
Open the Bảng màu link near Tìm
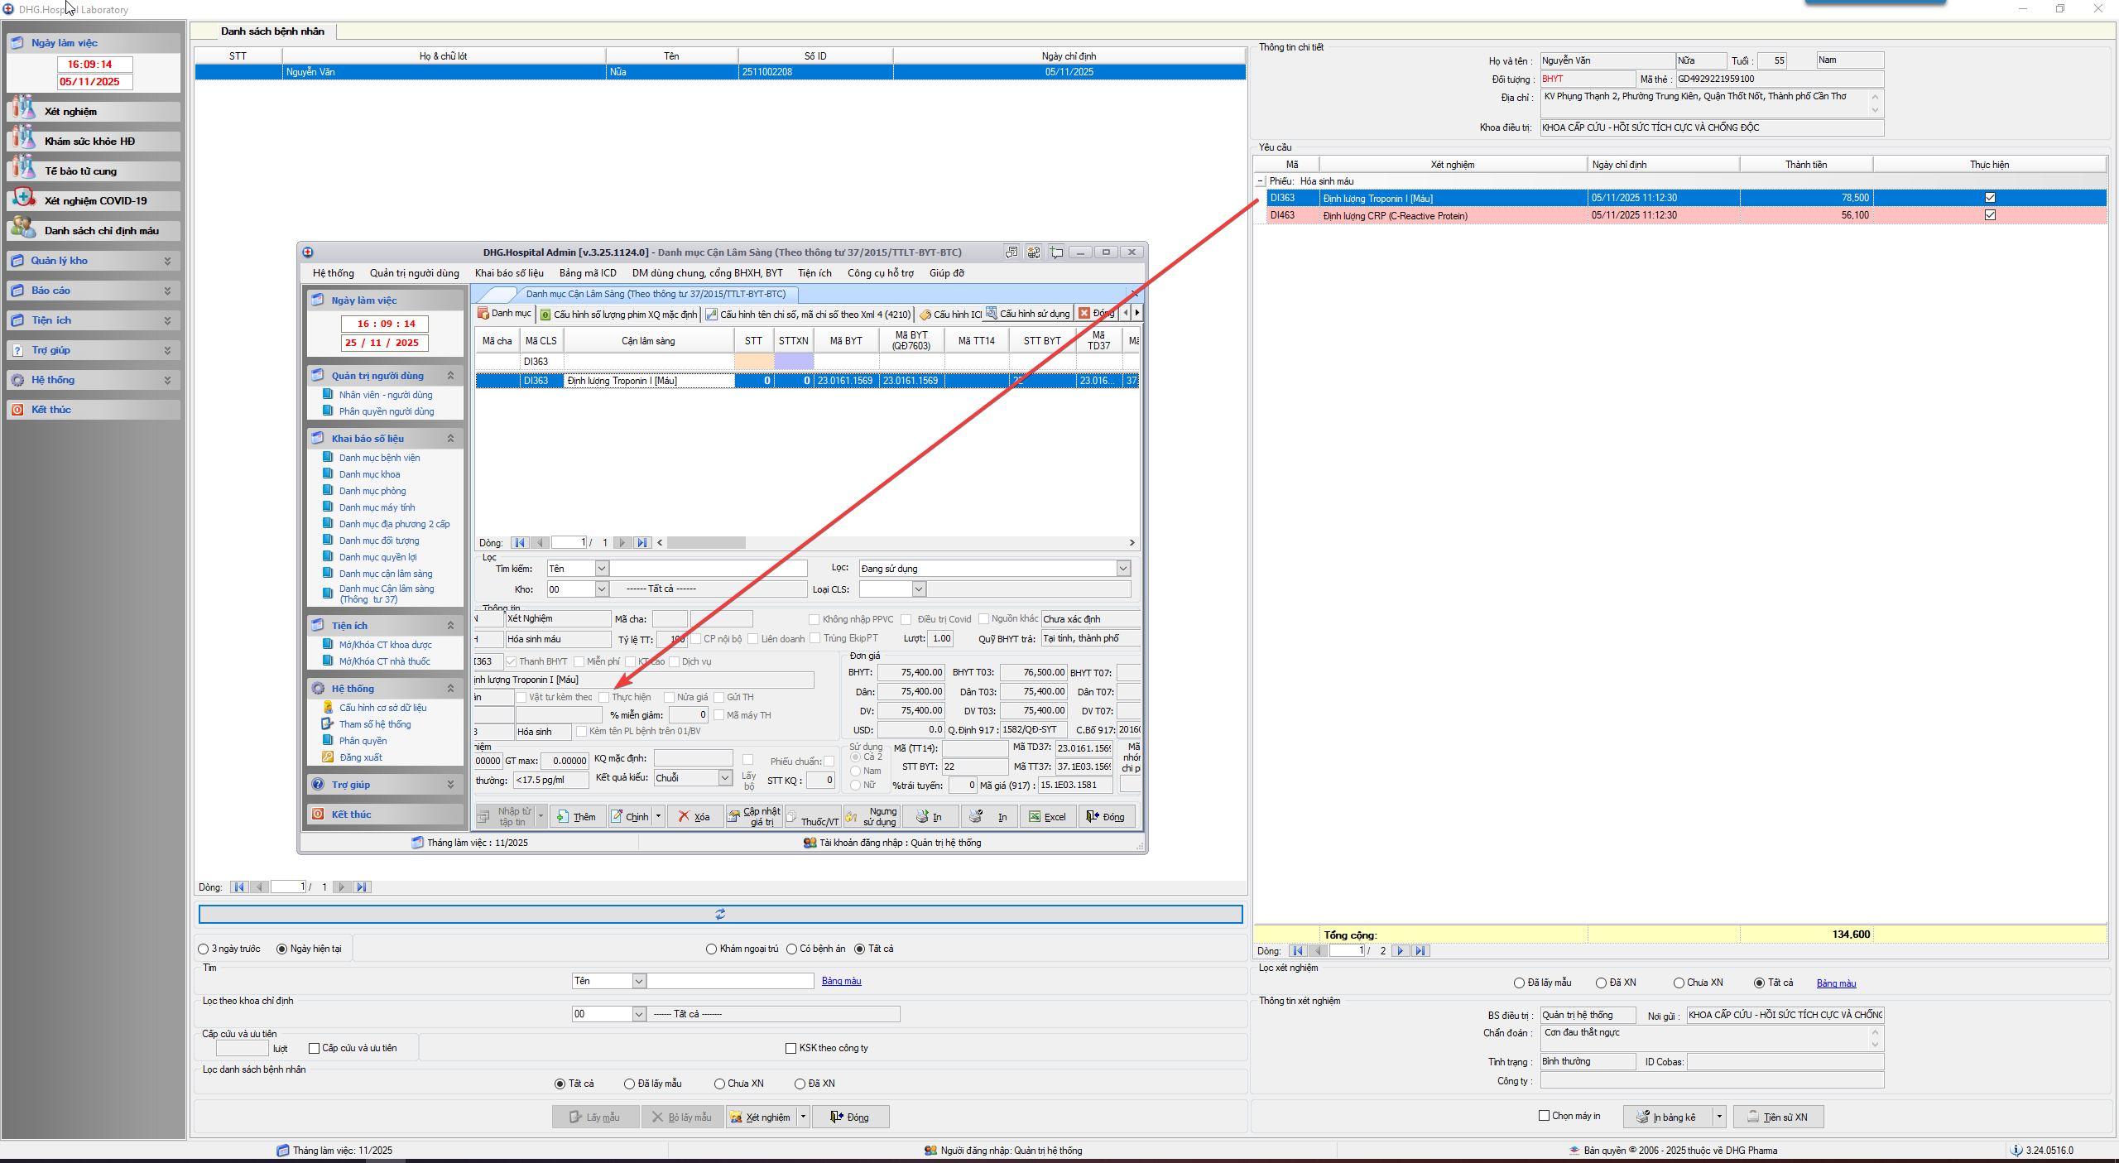click(841, 982)
